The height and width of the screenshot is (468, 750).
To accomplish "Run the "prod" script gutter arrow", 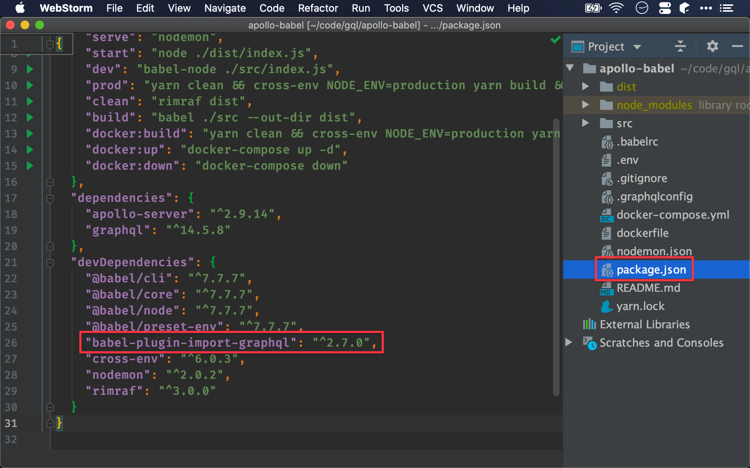I will 30,85.
